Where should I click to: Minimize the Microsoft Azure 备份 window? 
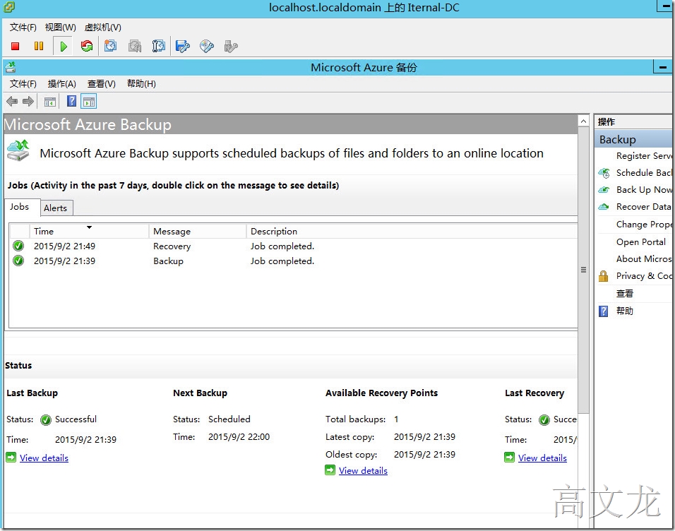click(x=662, y=67)
